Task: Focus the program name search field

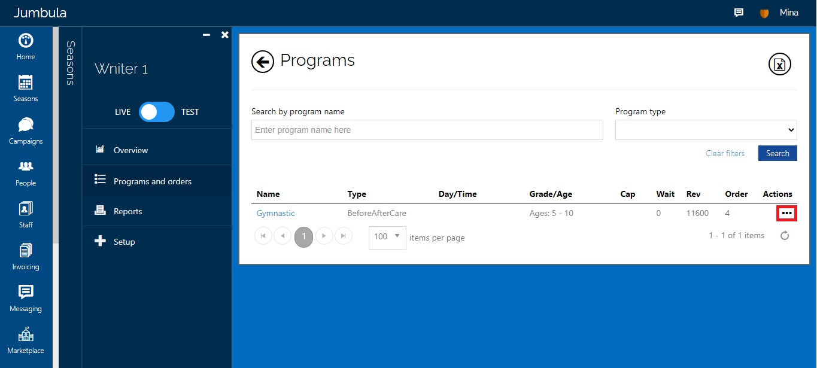Action: (427, 130)
